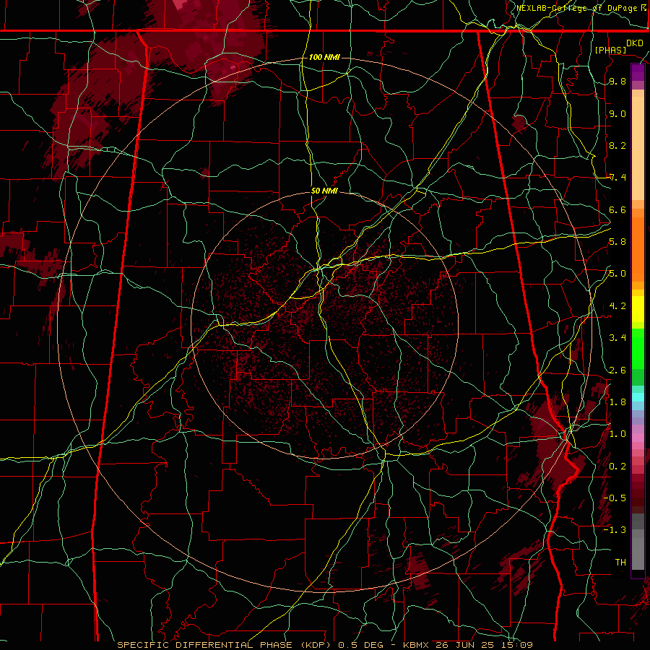The height and width of the screenshot is (650, 650).
Task: Click the 50 NMI range ring label
Action: [x=324, y=191]
